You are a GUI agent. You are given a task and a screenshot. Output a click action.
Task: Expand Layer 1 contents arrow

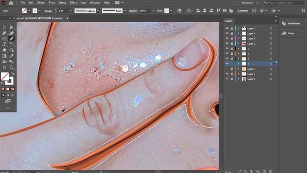238,79
